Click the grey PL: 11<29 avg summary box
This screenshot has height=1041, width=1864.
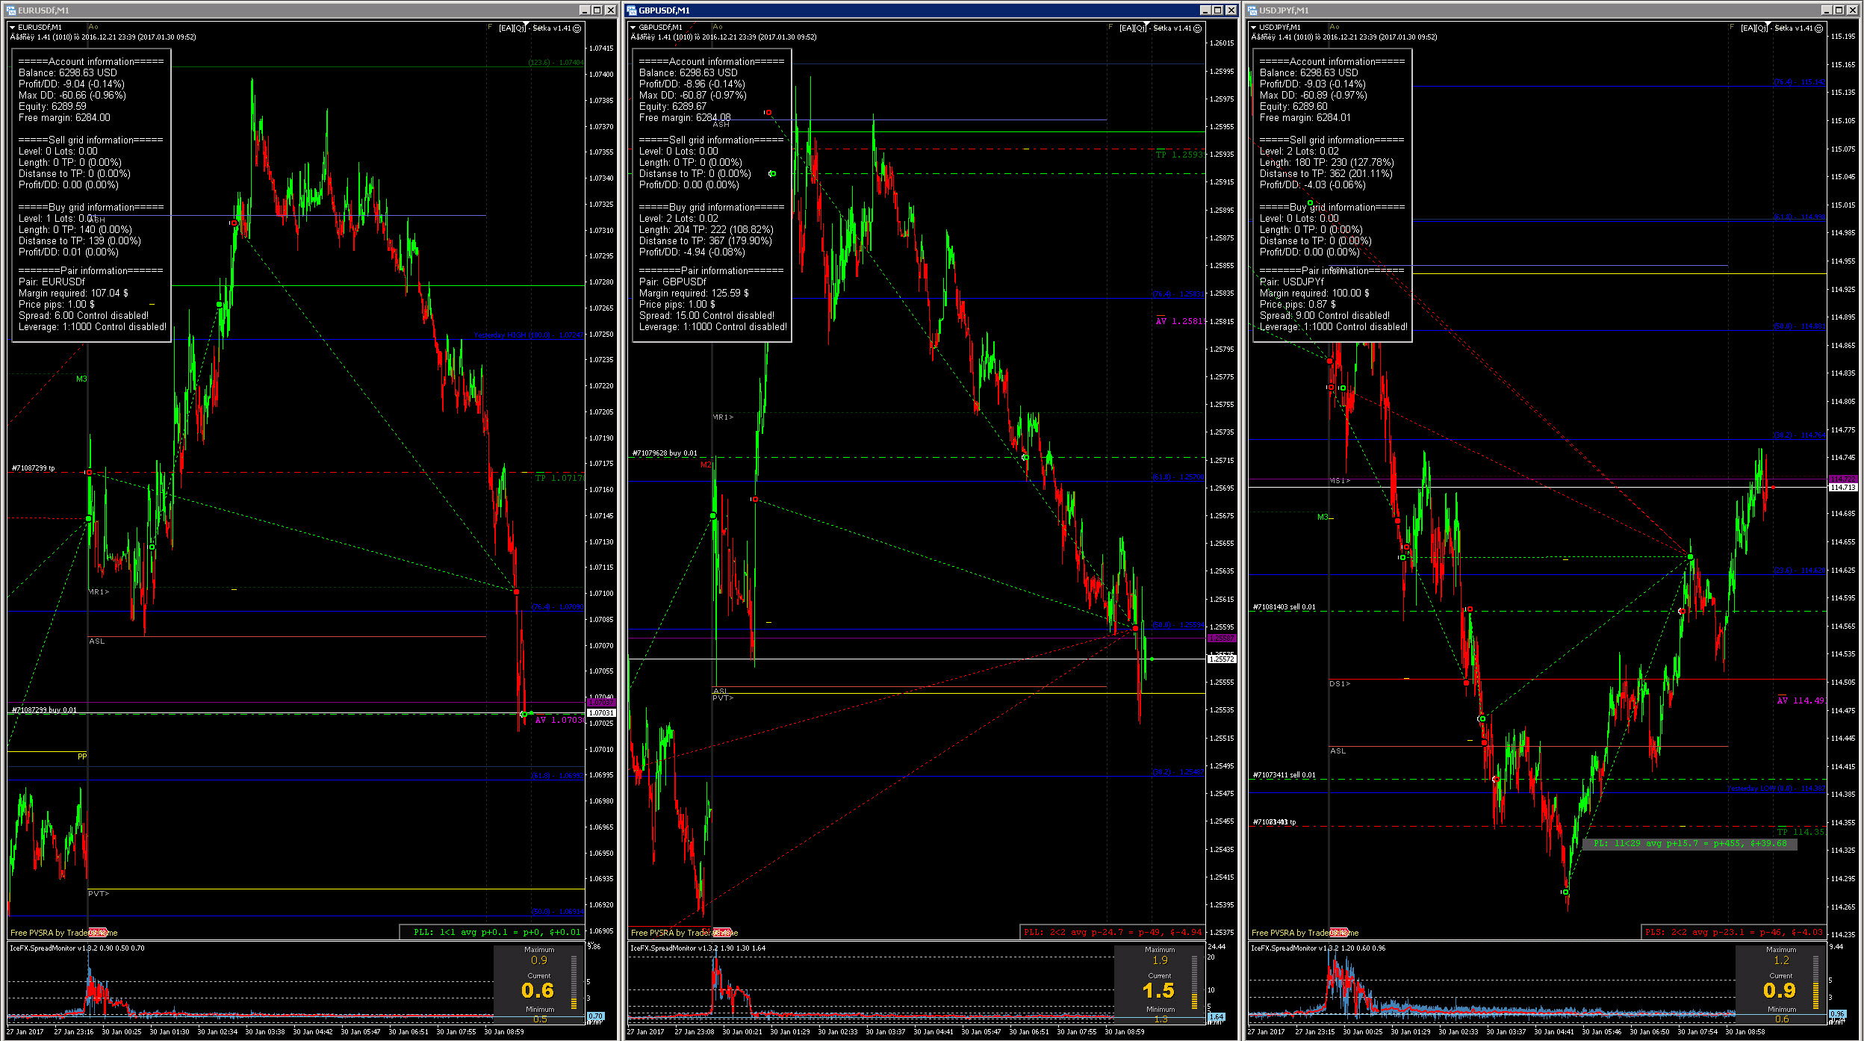(1690, 844)
